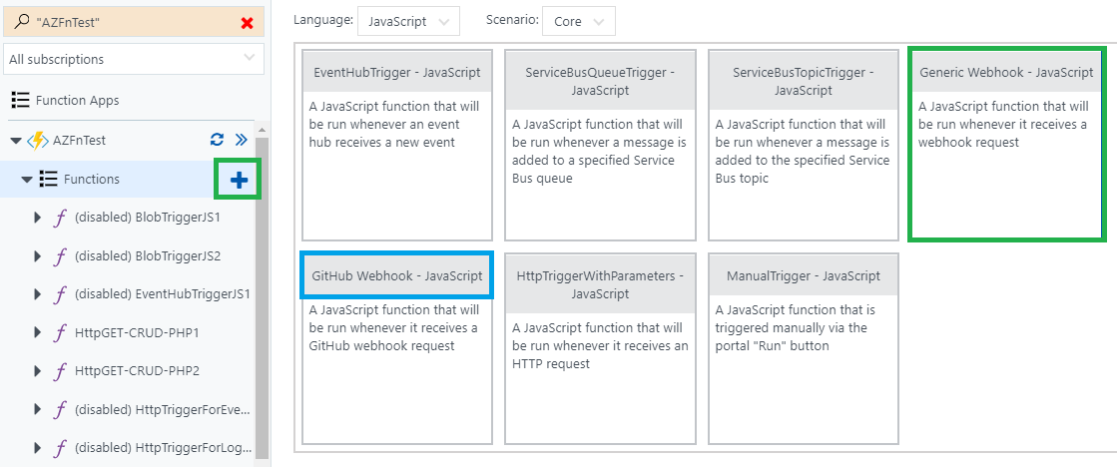Viewport: 1117px width, 467px height.
Task: Open the All subscriptions dropdown
Action: 133,59
